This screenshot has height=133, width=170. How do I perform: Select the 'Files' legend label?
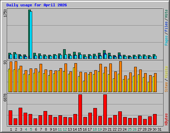[166, 27]
